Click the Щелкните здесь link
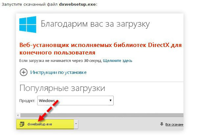 pyautogui.click(x=118, y=61)
